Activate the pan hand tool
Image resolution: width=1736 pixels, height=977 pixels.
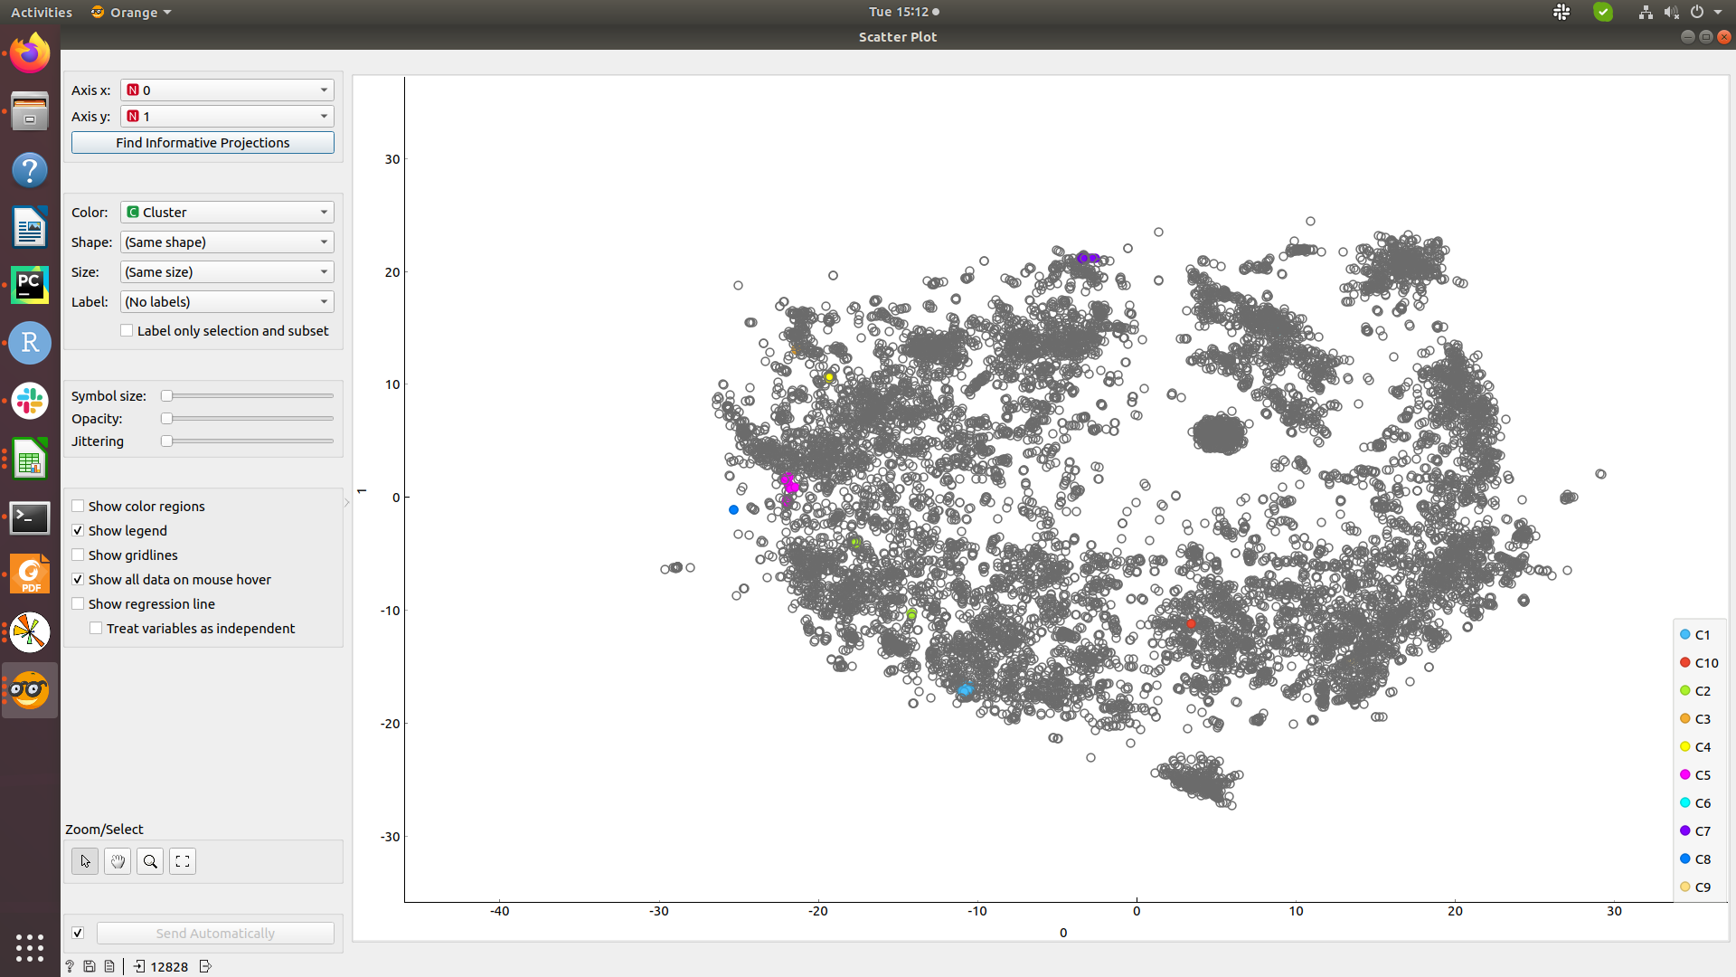coord(117,860)
